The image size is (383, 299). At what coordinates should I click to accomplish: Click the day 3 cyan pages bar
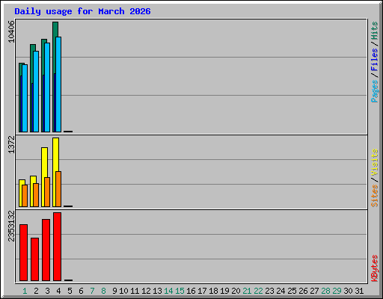click(47, 87)
